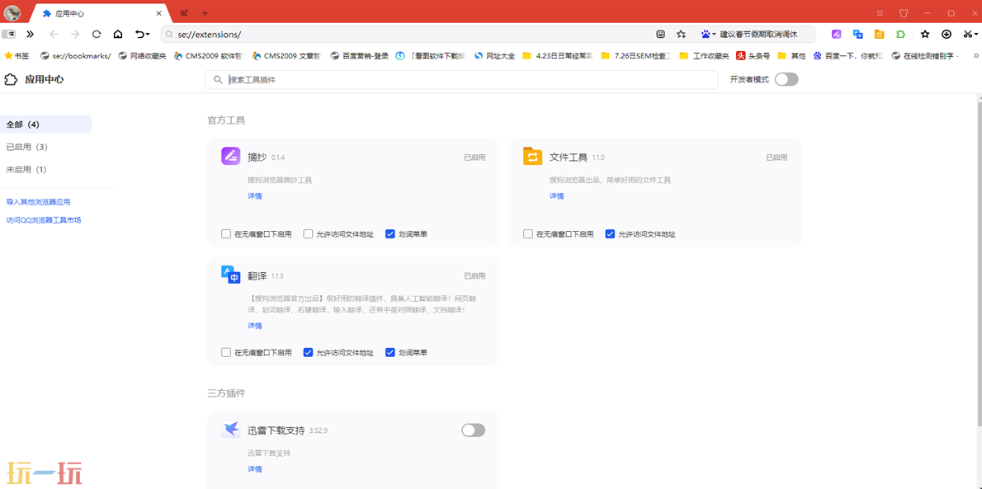Open the skin shirt icon in title bar

coord(904,13)
